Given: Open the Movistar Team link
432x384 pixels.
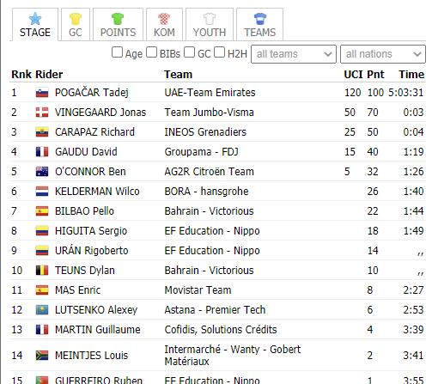Looking at the screenshot, I should coord(198,290).
